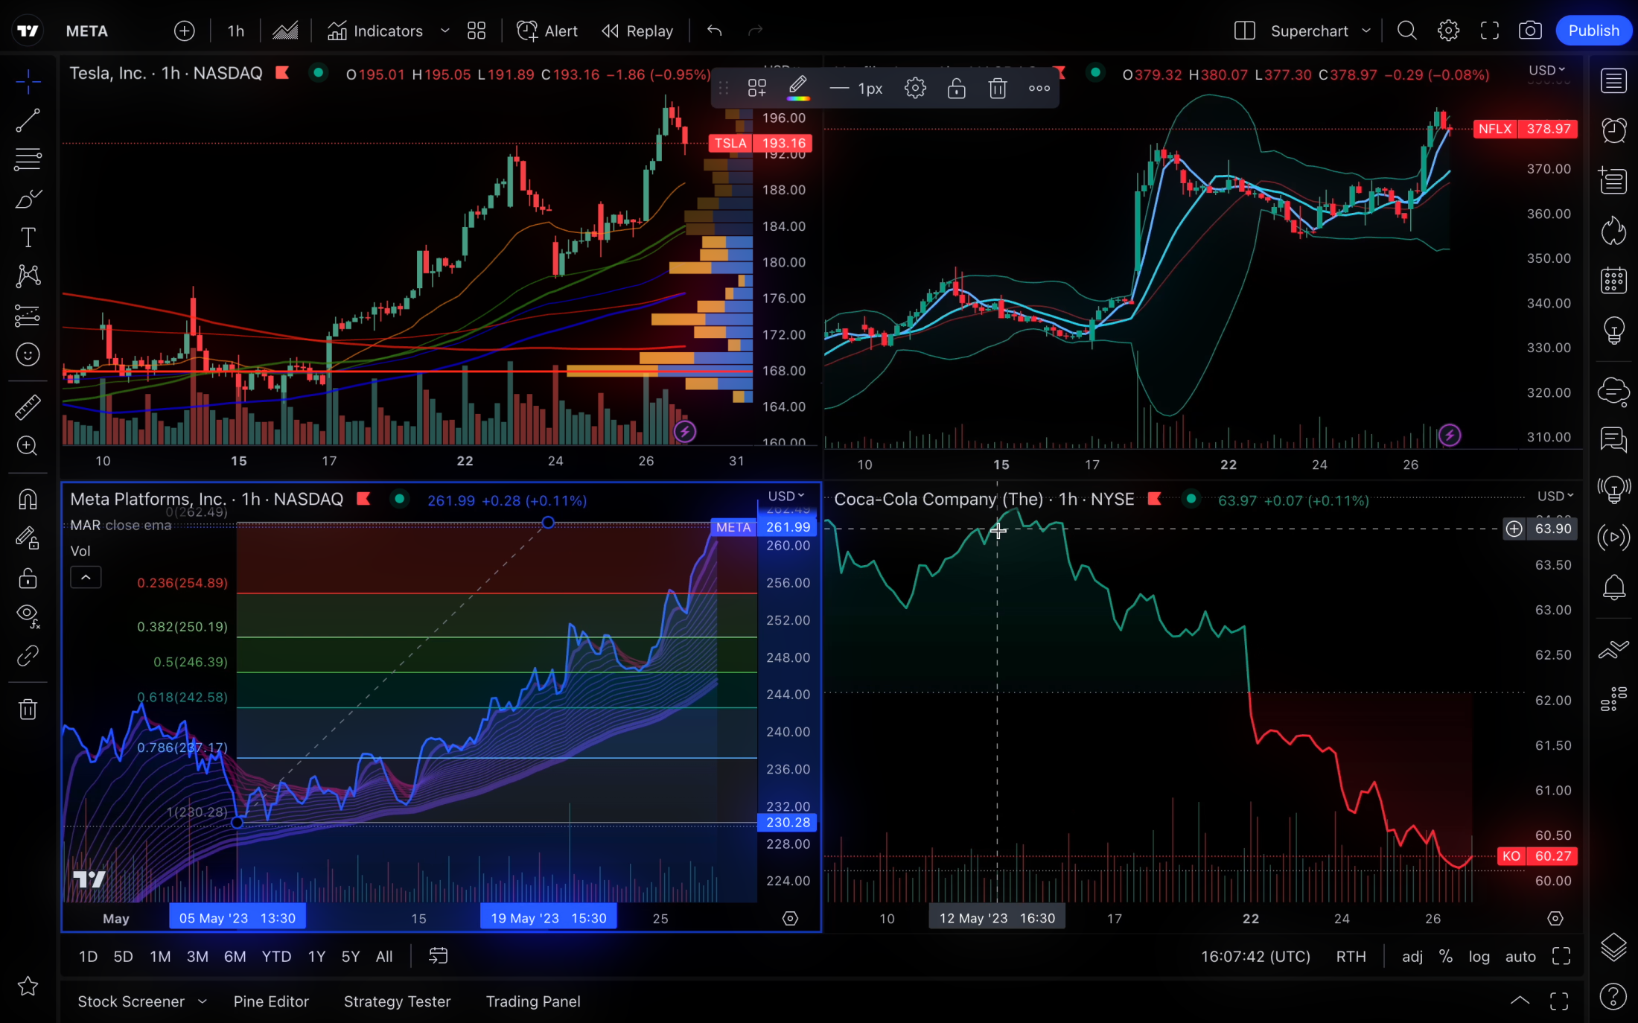This screenshot has width=1638, height=1023.
Task: Hide all drawings using the eye icon
Action: (28, 616)
